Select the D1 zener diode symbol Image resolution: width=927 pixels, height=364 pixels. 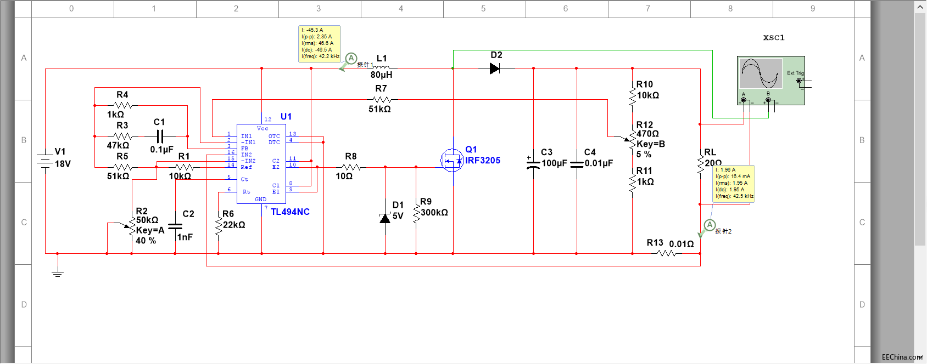coord(385,218)
